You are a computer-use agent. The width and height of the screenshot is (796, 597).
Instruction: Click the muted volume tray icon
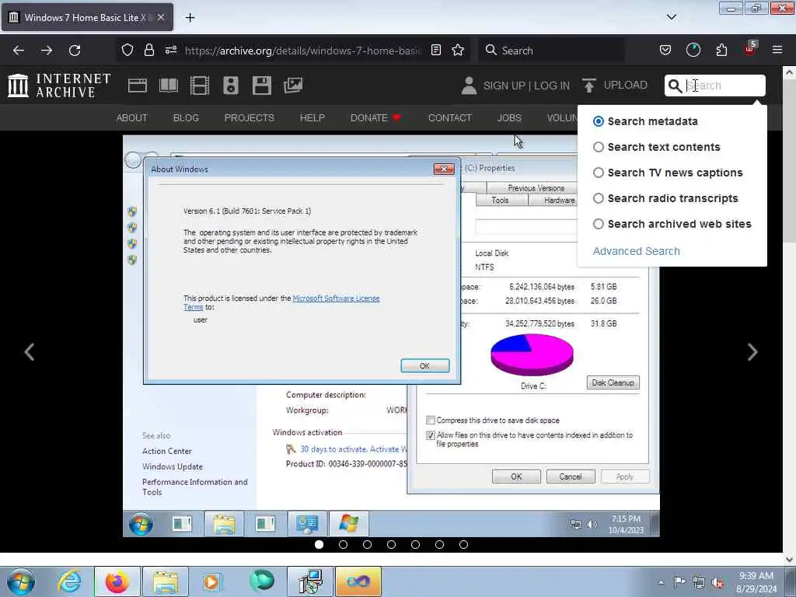(x=717, y=583)
